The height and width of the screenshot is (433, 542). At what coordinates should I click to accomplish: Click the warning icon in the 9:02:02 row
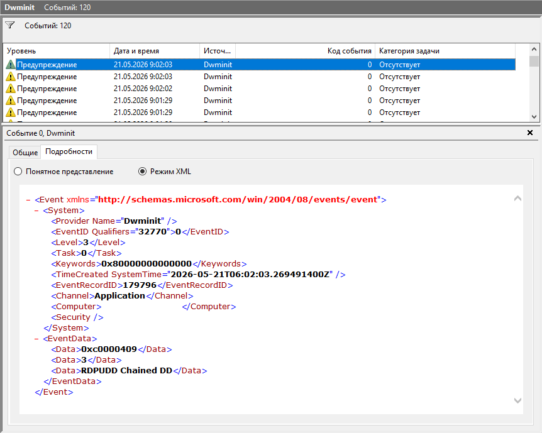(x=11, y=89)
